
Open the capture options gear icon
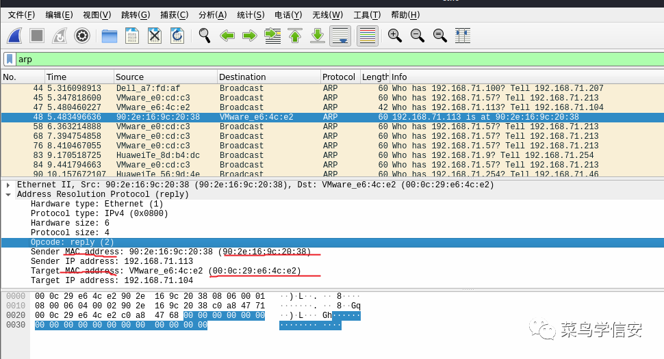point(81,36)
